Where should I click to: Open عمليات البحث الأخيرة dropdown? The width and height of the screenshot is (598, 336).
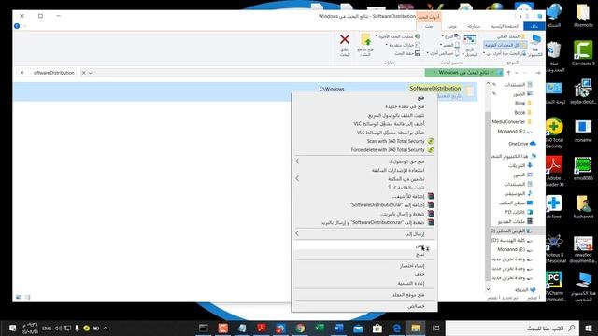398,36
